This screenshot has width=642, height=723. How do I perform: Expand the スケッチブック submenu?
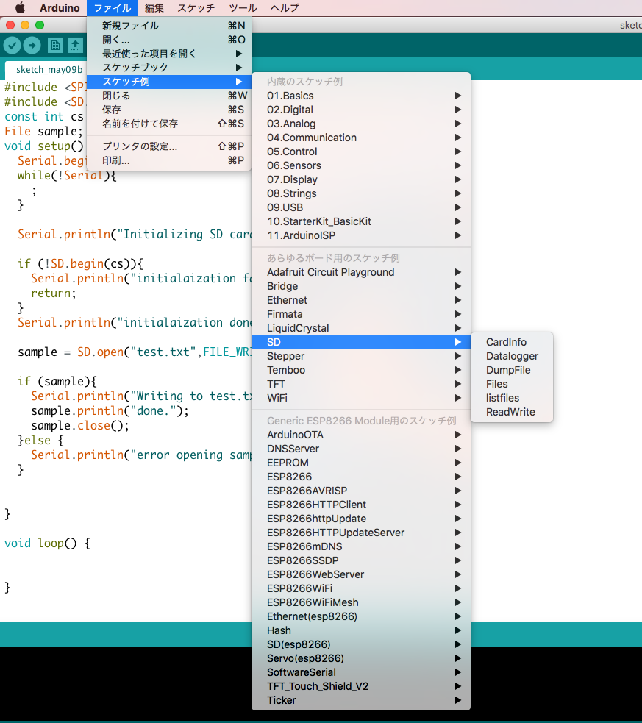[168, 68]
